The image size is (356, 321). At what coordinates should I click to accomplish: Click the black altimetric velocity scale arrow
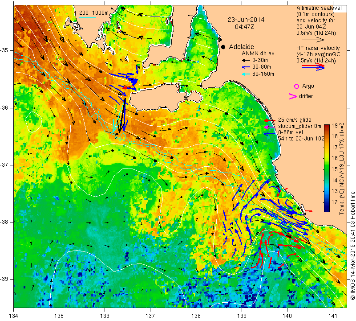coord(313,40)
